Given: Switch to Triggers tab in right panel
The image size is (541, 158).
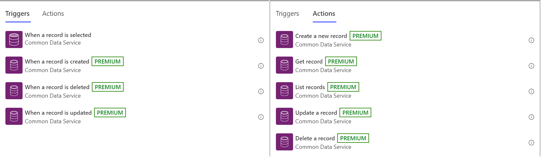Looking at the screenshot, I should 287,14.
